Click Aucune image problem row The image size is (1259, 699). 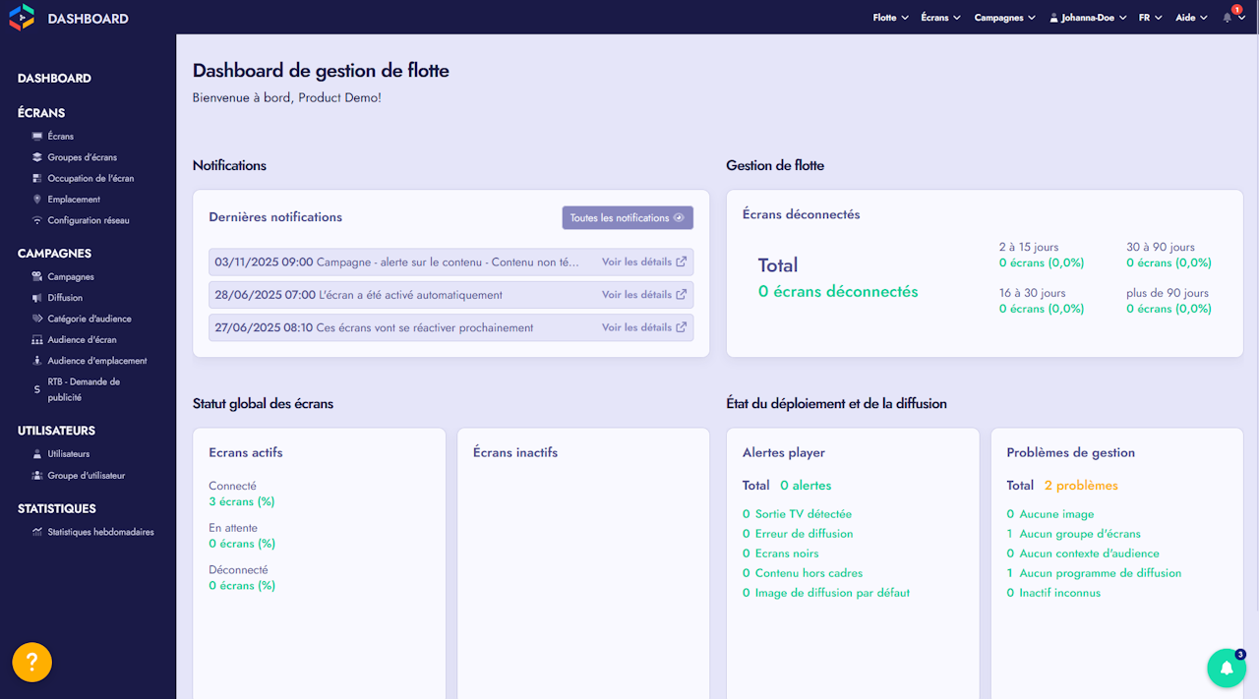[1049, 514]
